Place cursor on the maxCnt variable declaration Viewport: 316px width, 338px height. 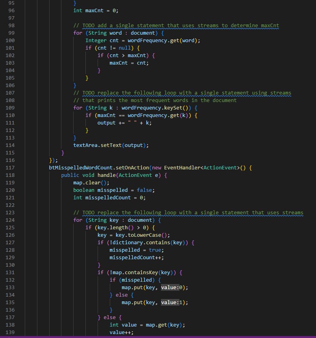[95, 10]
